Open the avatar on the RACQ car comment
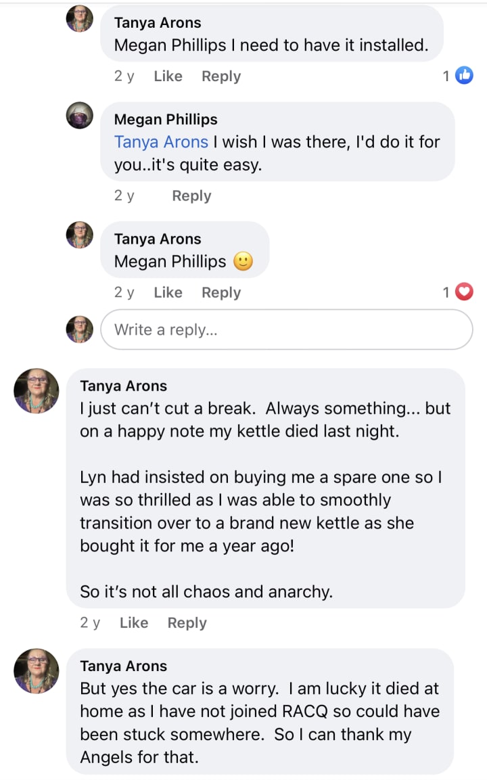The height and width of the screenshot is (780, 487). click(x=37, y=671)
